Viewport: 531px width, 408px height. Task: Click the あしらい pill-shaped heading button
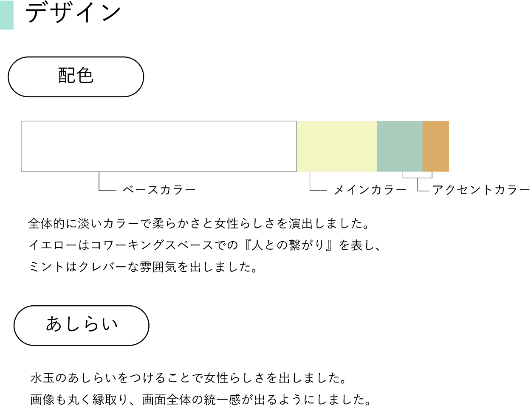(x=82, y=325)
